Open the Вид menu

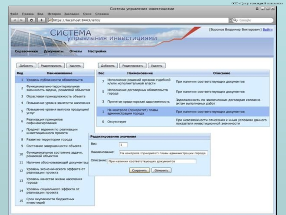coord(40,14)
